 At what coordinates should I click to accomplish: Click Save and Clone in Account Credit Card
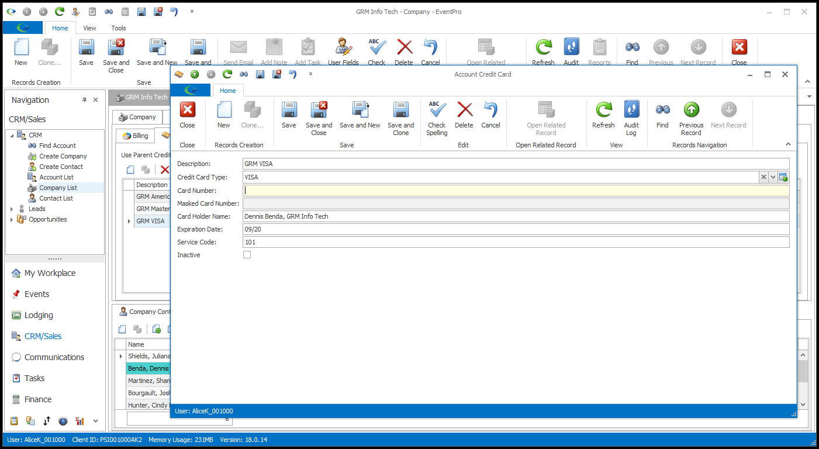pyautogui.click(x=400, y=119)
